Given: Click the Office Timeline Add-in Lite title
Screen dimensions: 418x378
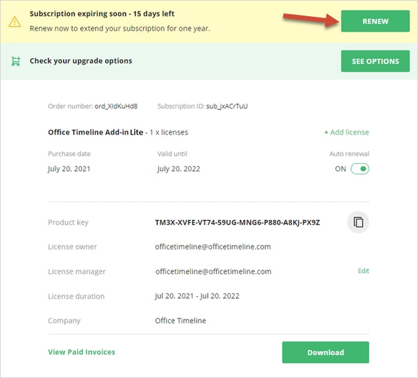Looking at the screenshot, I should click(x=95, y=132).
